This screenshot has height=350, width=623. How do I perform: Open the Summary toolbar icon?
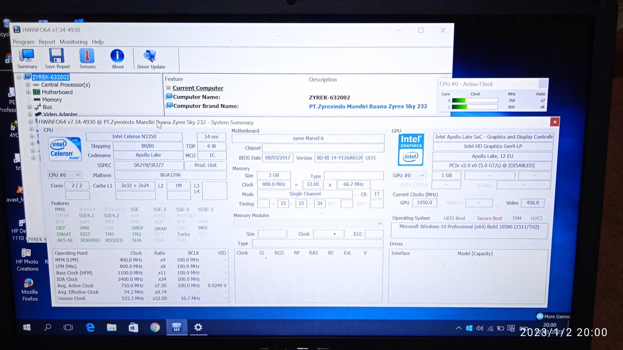[27, 59]
